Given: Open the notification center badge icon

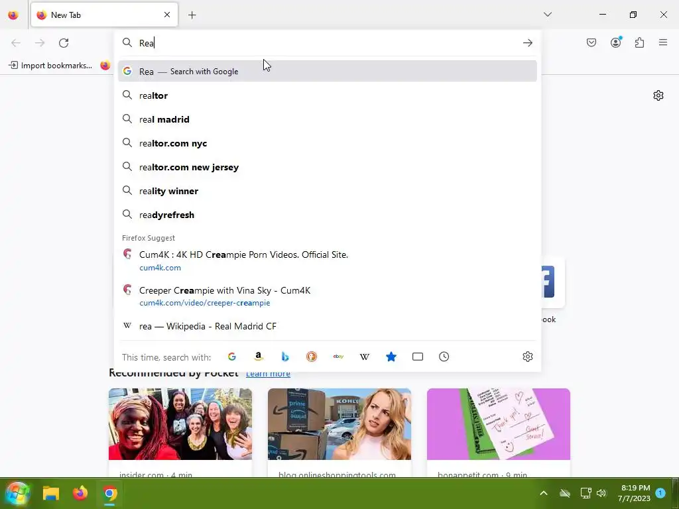Looking at the screenshot, I should (660, 492).
